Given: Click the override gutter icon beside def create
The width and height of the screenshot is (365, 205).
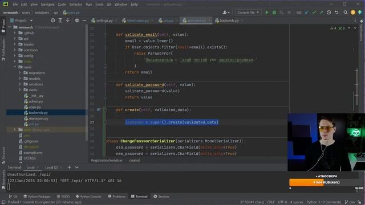Looking at the screenshot, I should (99, 109).
